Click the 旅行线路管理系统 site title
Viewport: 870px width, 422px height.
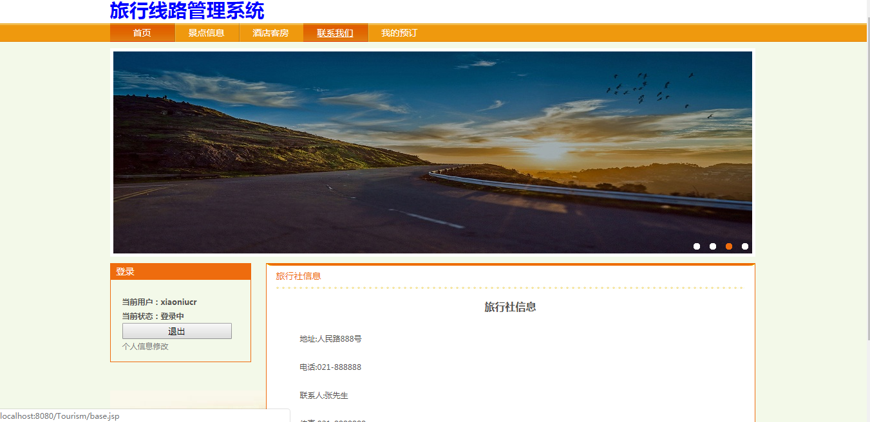pos(187,11)
